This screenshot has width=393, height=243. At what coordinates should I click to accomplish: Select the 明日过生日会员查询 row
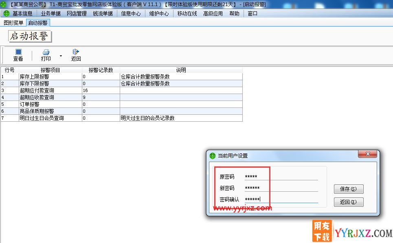pos(121,118)
